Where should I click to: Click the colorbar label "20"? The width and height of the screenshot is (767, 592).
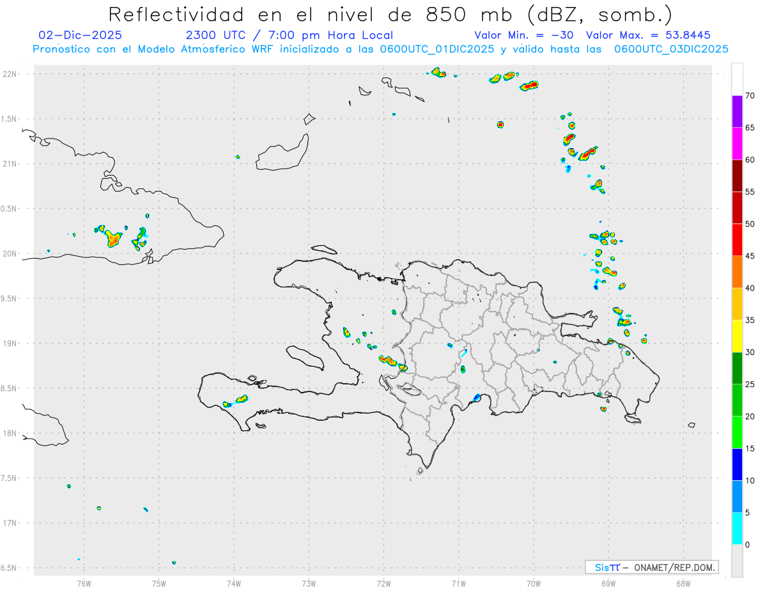pos(750,416)
